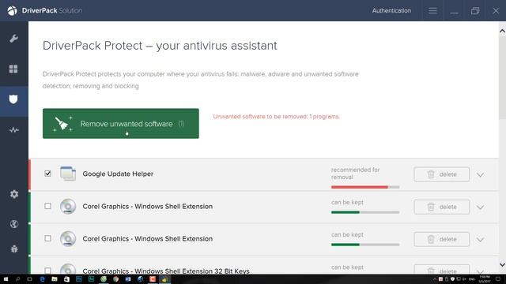Expand details for Google Update Helper

pyautogui.click(x=480, y=175)
